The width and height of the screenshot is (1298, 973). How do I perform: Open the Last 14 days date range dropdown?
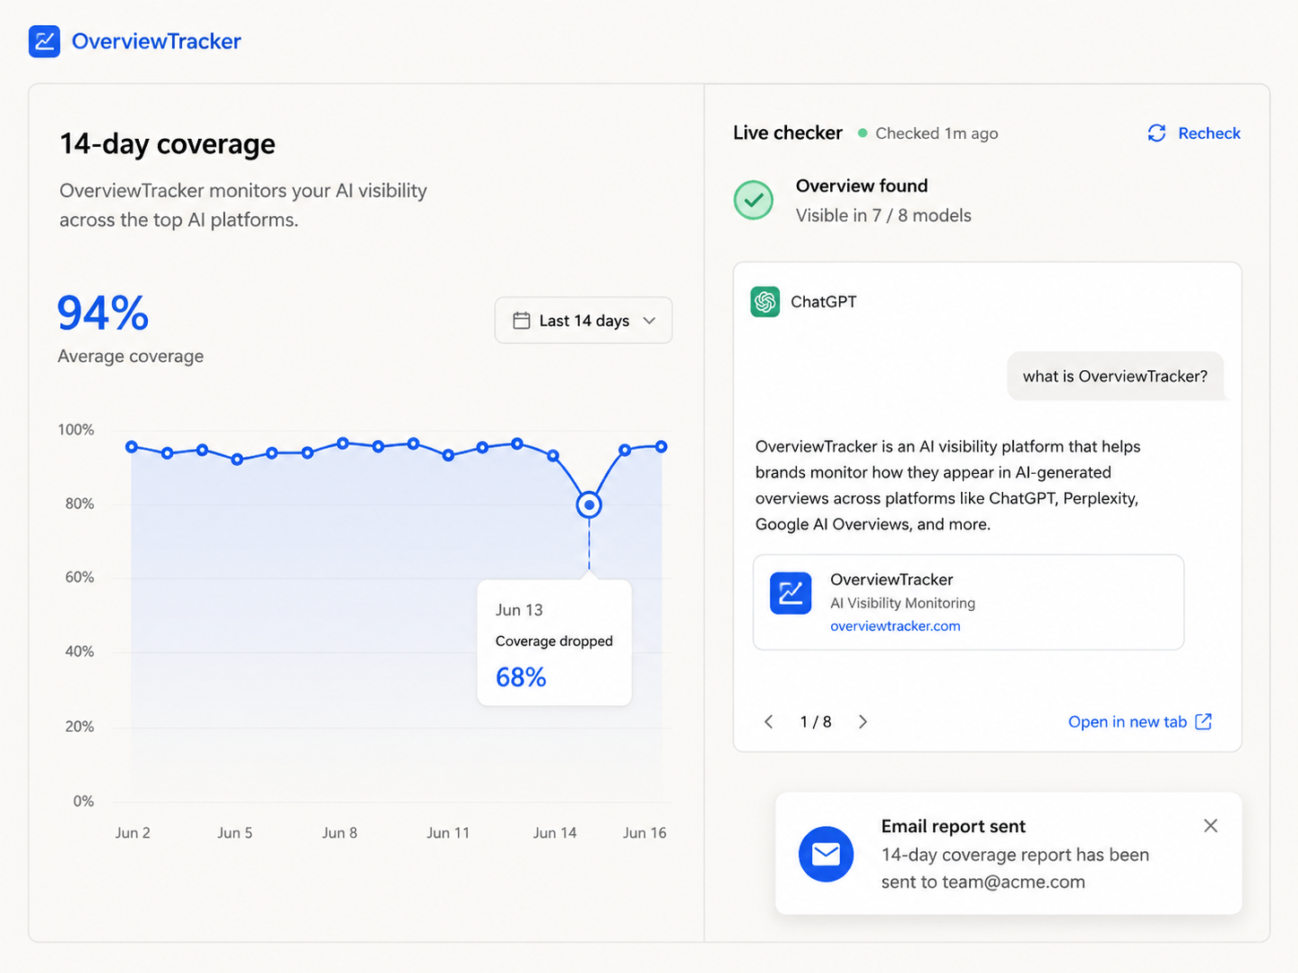point(584,321)
